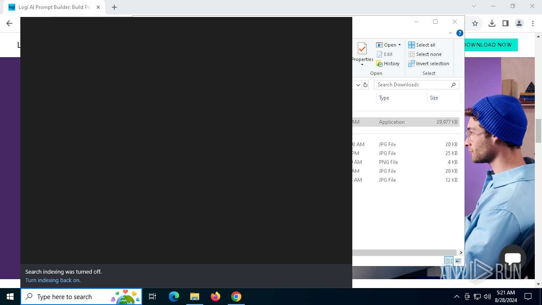The image size is (542, 305).
Task: Open the Chrome profile avatar
Action: [x=519, y=23]
